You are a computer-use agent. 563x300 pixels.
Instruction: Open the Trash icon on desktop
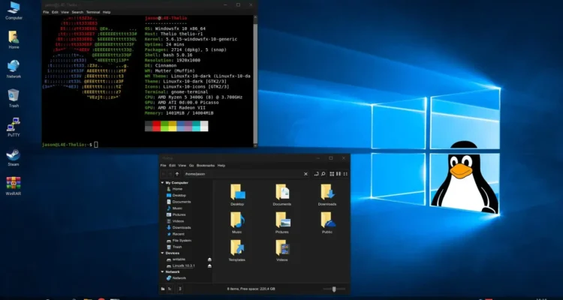[14, 96]
